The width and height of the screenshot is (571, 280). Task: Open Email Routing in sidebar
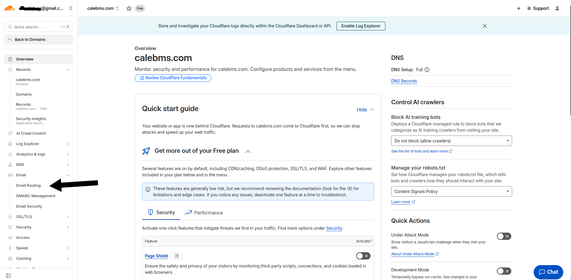point(28,186)
